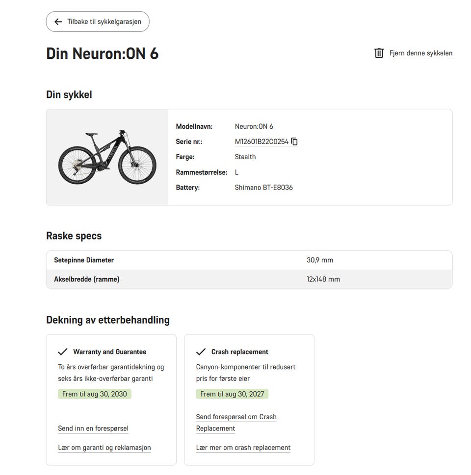Click the Neuron:ON 6 bike image

(x=107, y=157)
